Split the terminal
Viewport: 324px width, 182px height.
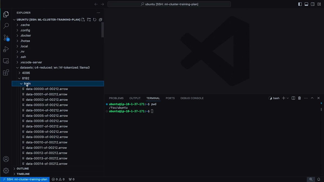[x=293, y=98]
